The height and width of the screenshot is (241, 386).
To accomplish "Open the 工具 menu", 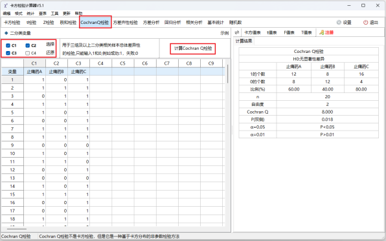I will click(x=54, y=14).
